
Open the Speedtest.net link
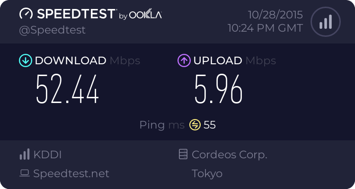point(71,173)
